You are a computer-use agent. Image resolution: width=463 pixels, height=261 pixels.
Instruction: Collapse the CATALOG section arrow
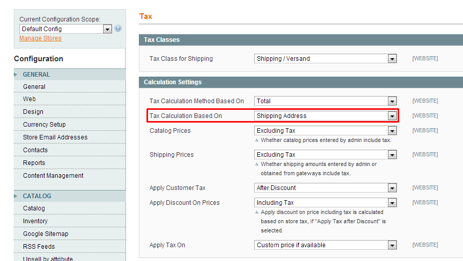coord(16,196)
